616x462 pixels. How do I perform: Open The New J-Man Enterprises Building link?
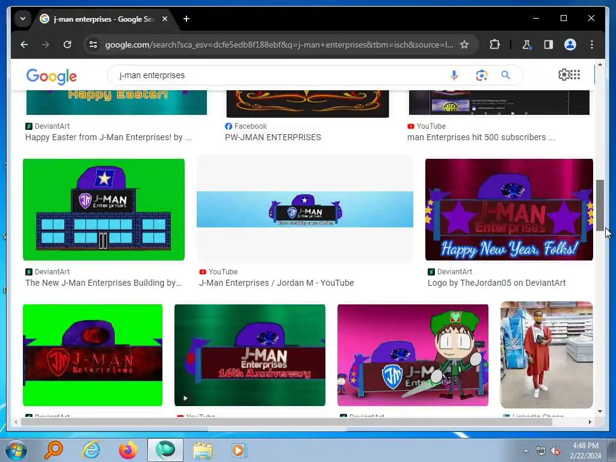pos(103,283)
